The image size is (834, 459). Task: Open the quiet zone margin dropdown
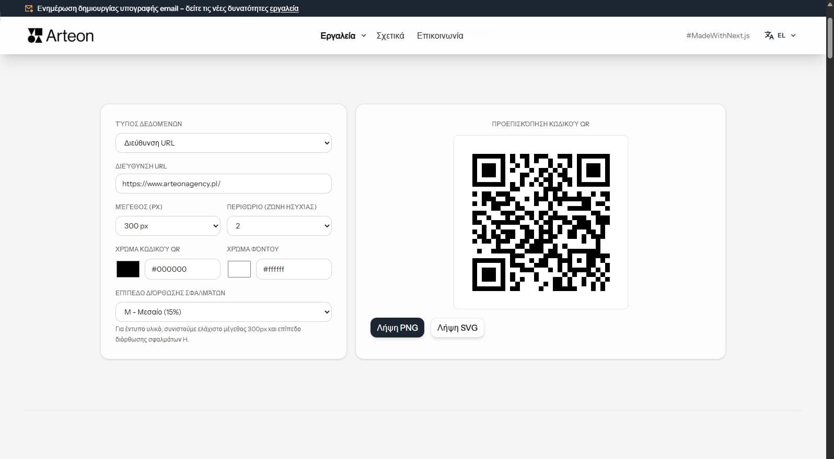click(x=279, y=226)
